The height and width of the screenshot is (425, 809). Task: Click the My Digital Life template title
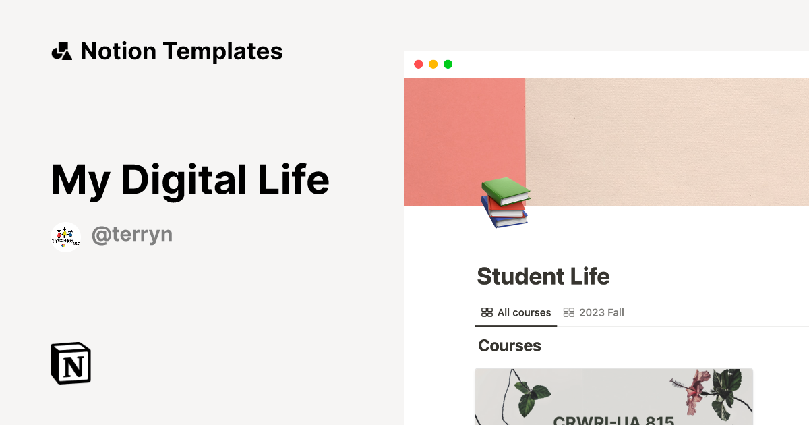pyautogui.click(x=191, y=179)
